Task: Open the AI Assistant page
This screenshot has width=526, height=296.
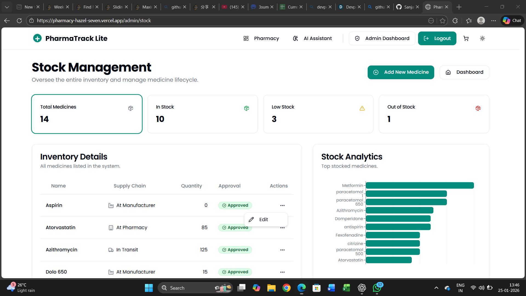Action: click(x=312, y=39)
